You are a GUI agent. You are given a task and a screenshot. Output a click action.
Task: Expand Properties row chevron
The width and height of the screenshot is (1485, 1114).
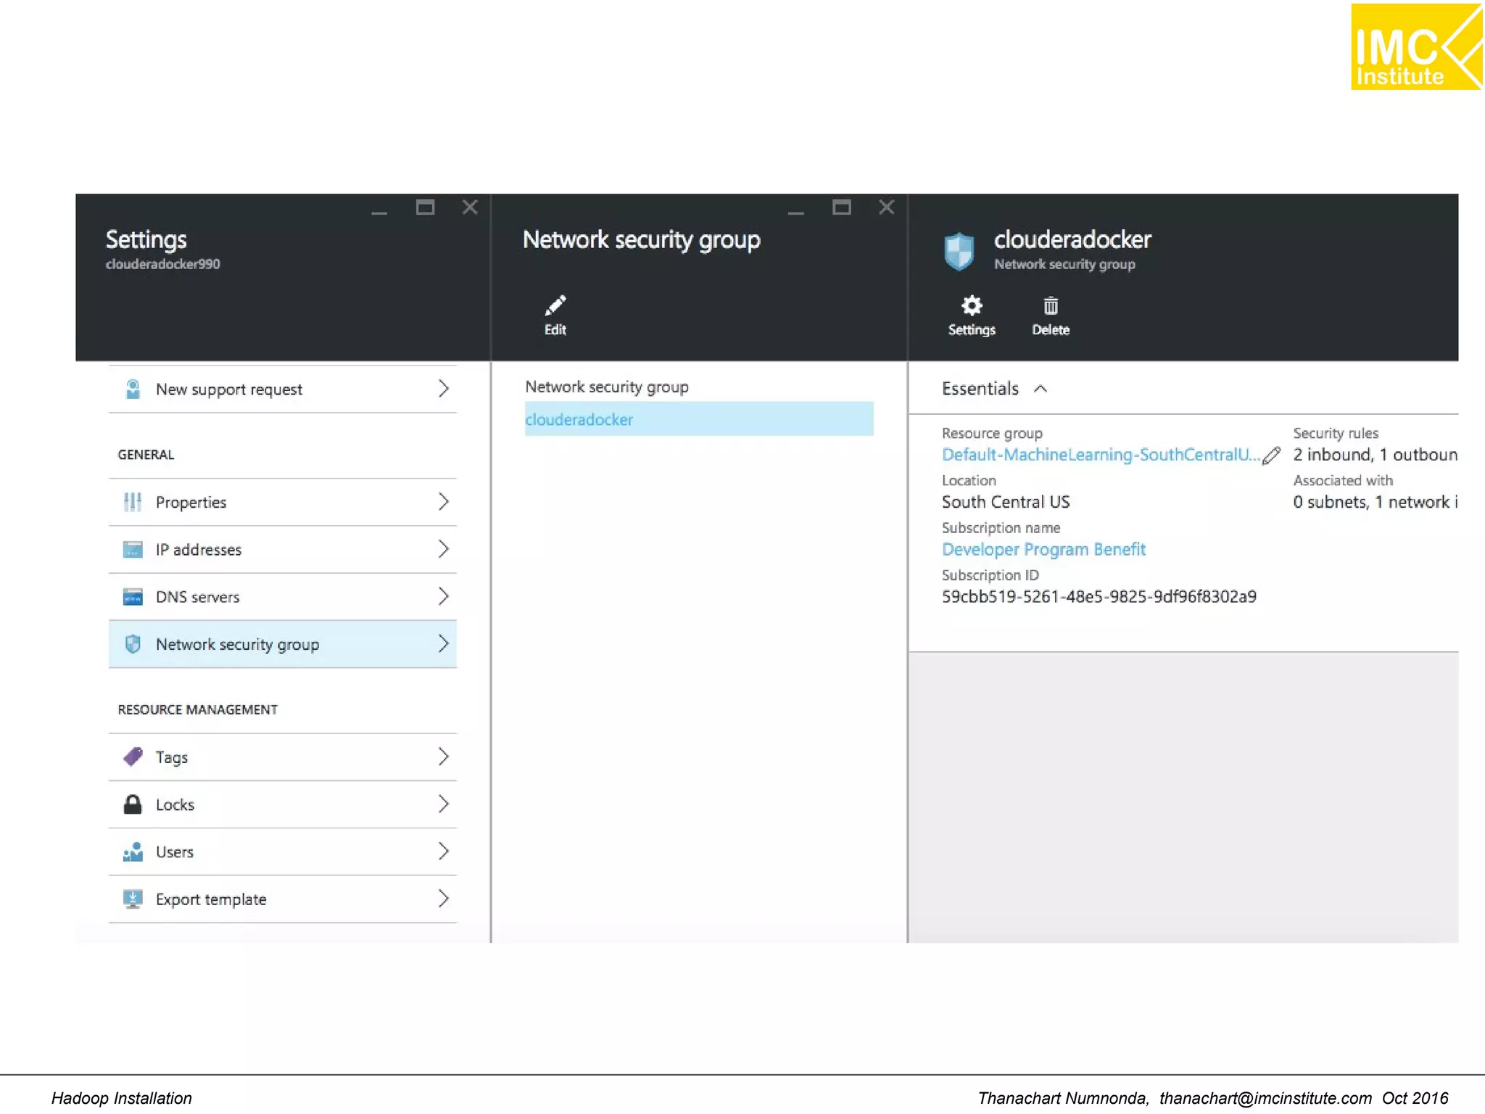point(444,502)
